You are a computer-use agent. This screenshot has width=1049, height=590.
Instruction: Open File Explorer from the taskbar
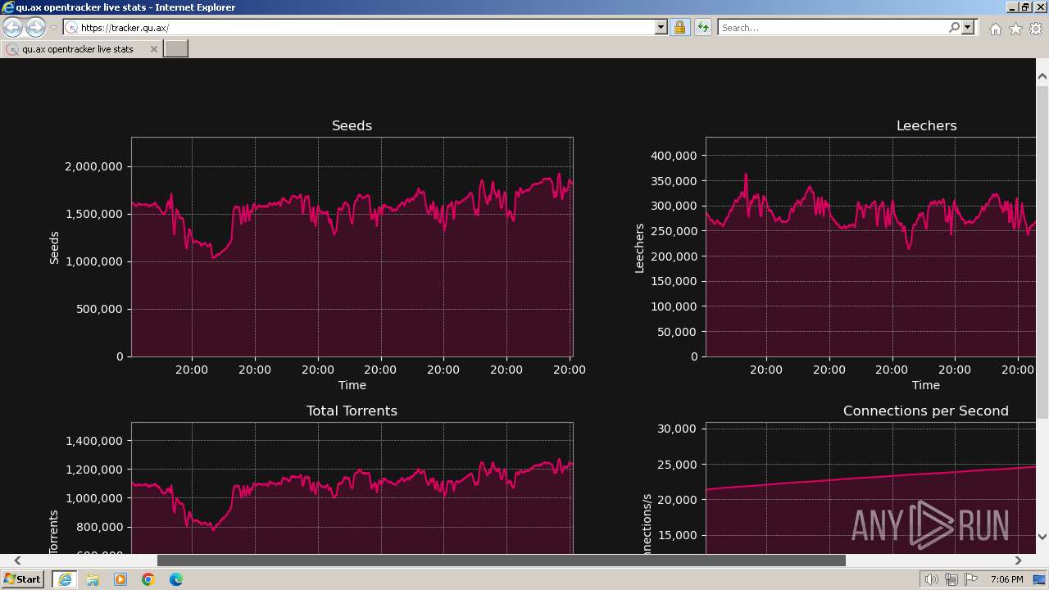[93, 579]
